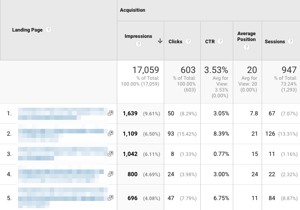Select sessions cell 67 (7.07%)
This screenshot has height=210, width=300.
tap(283, 114)
